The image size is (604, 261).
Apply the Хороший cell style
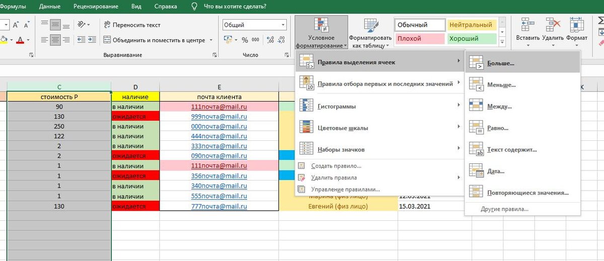coord(471,38)
